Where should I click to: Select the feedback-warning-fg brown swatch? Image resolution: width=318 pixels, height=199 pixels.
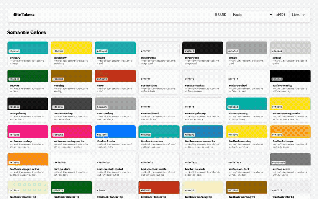(246, 187)
